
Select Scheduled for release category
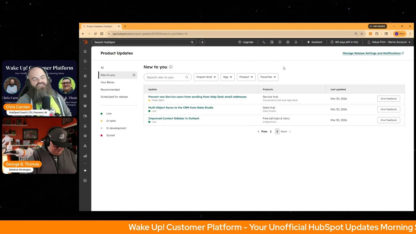(x=114, y=97)
